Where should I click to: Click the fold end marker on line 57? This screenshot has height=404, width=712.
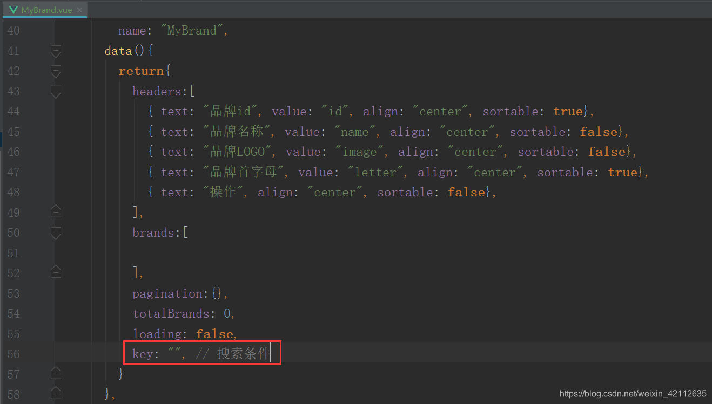tap(56, 374)
